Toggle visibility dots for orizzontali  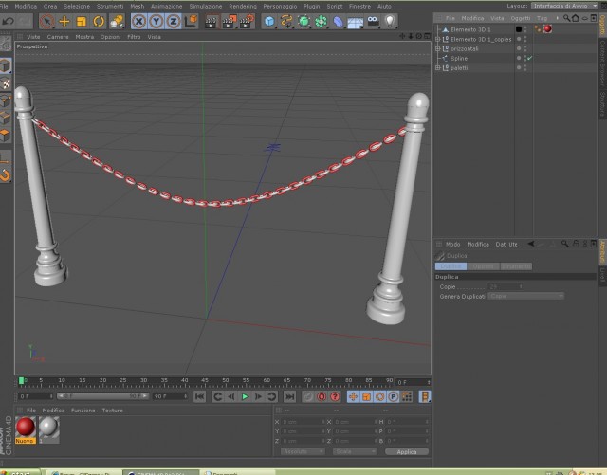pos(525,48)
